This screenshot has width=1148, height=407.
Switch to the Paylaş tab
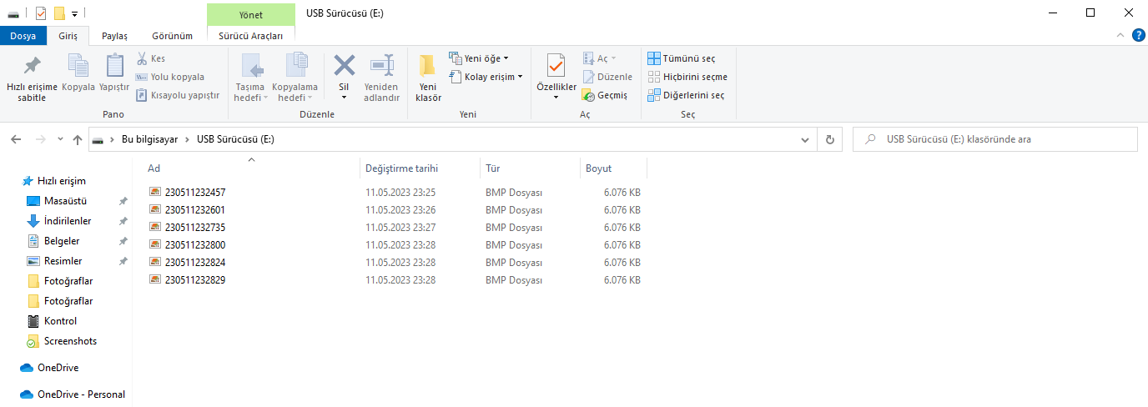[114, 36]
